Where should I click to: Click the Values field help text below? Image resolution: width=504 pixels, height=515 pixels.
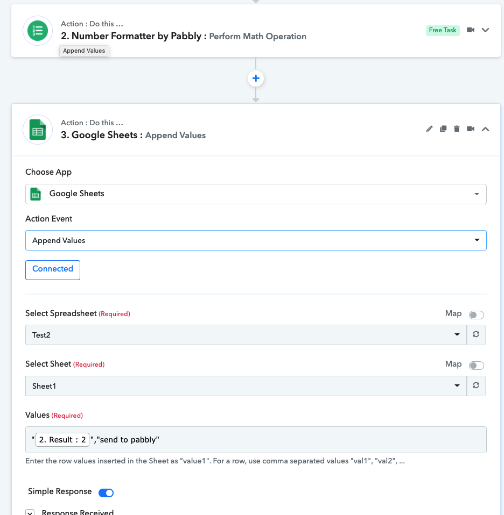215,461
